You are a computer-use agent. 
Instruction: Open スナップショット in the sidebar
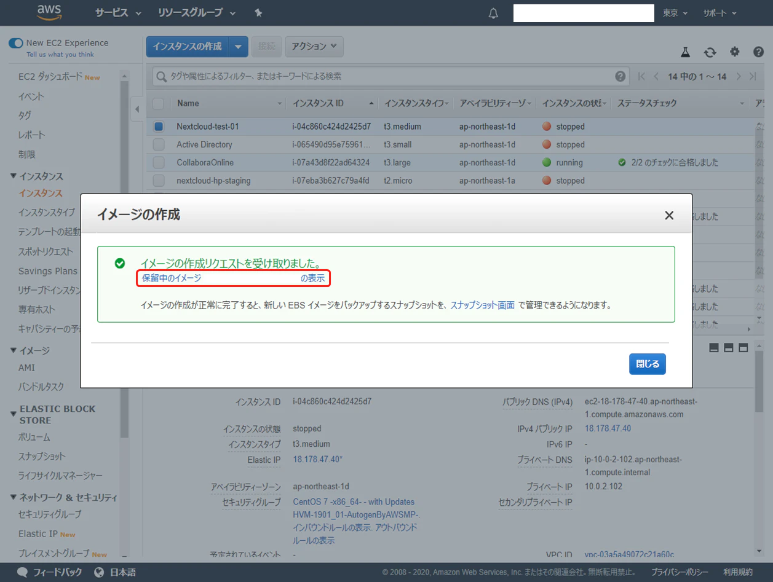click(x=42, y=457)
